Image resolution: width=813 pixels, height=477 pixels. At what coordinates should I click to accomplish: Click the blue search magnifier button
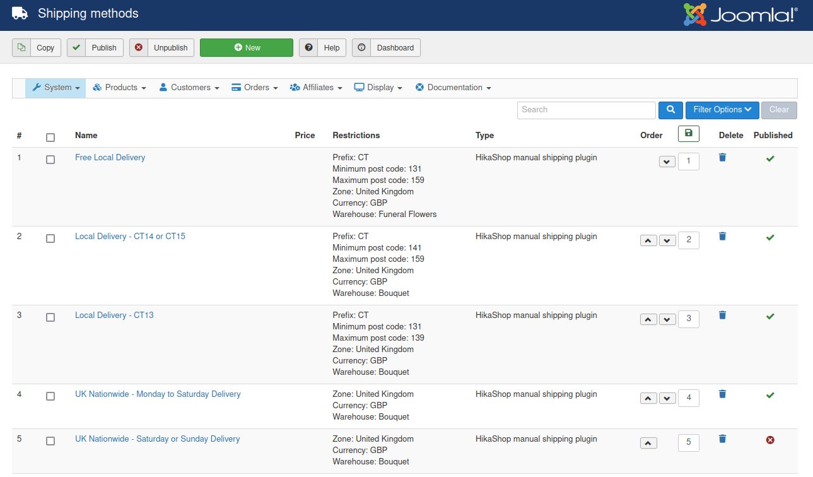pos(670,110)
